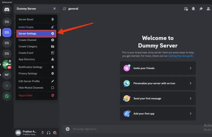Click Dummy Server name header

27,9
